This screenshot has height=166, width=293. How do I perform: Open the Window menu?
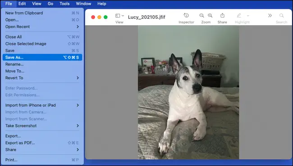pos(83,4)
